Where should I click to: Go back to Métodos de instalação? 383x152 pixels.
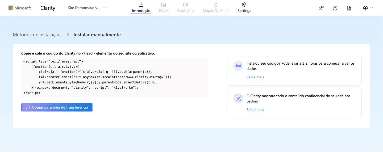[x=37, y=35]
